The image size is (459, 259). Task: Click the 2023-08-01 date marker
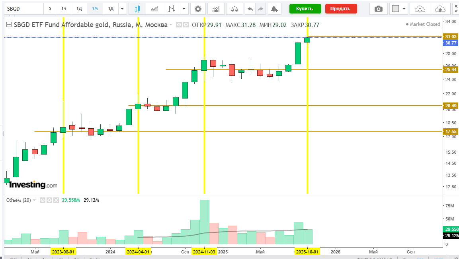pos(63,252)
